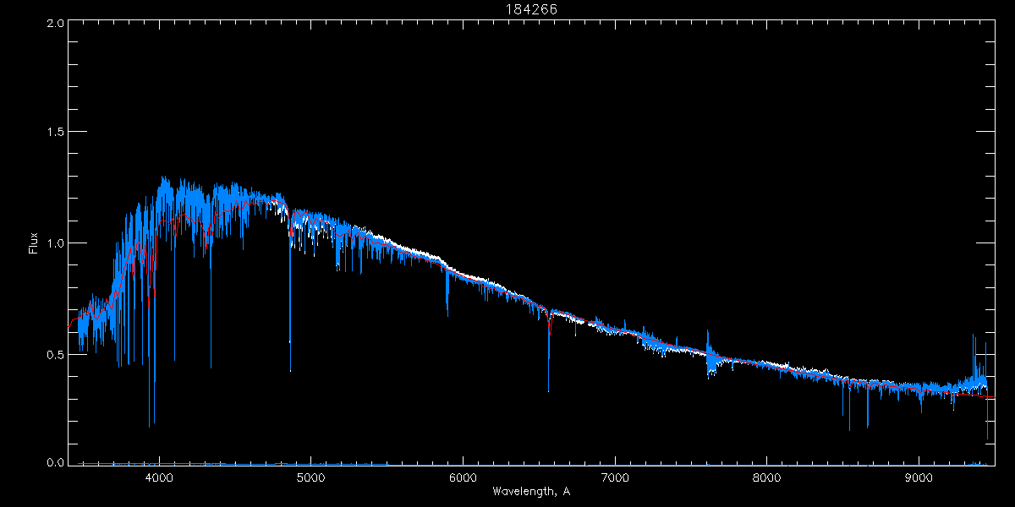Click the 1.5 flux tick label
The image size is (1015, 507).
55,132
